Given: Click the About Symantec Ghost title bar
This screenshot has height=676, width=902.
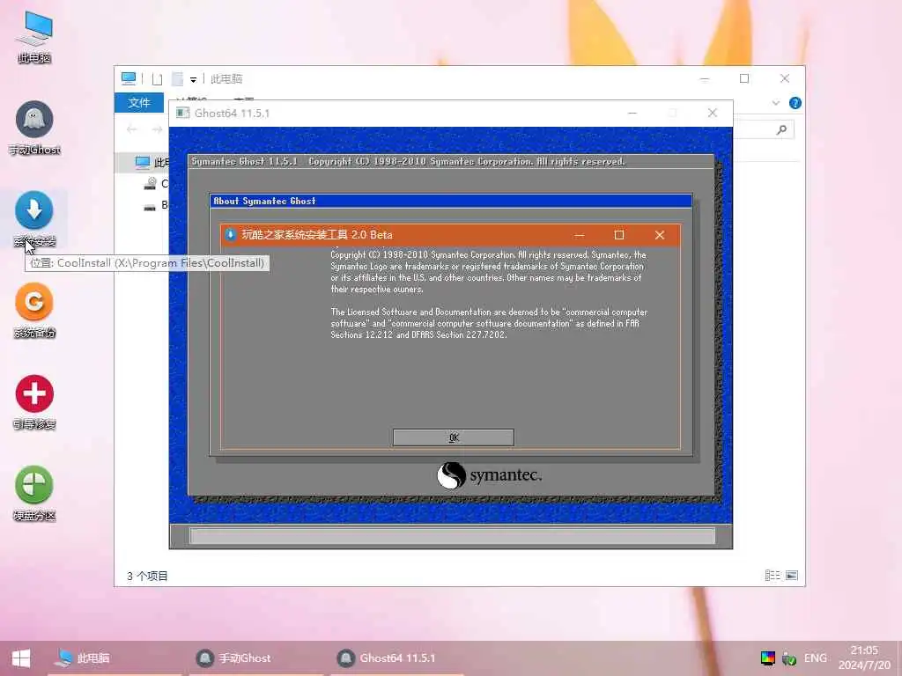Looking at the screenshot, I should (451, 201).
